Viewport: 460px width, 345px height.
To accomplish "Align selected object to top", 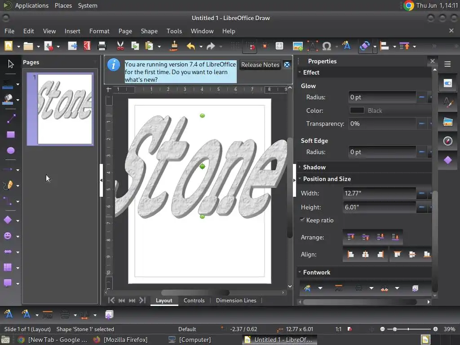I will [398, 254].
